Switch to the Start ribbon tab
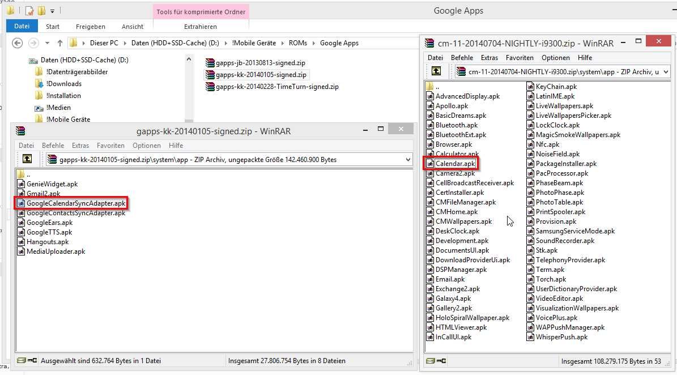This screenshot has width=677, height=375. click(53, 26)
